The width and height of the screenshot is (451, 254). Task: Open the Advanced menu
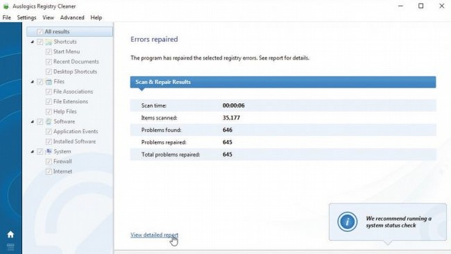point(72,18)
